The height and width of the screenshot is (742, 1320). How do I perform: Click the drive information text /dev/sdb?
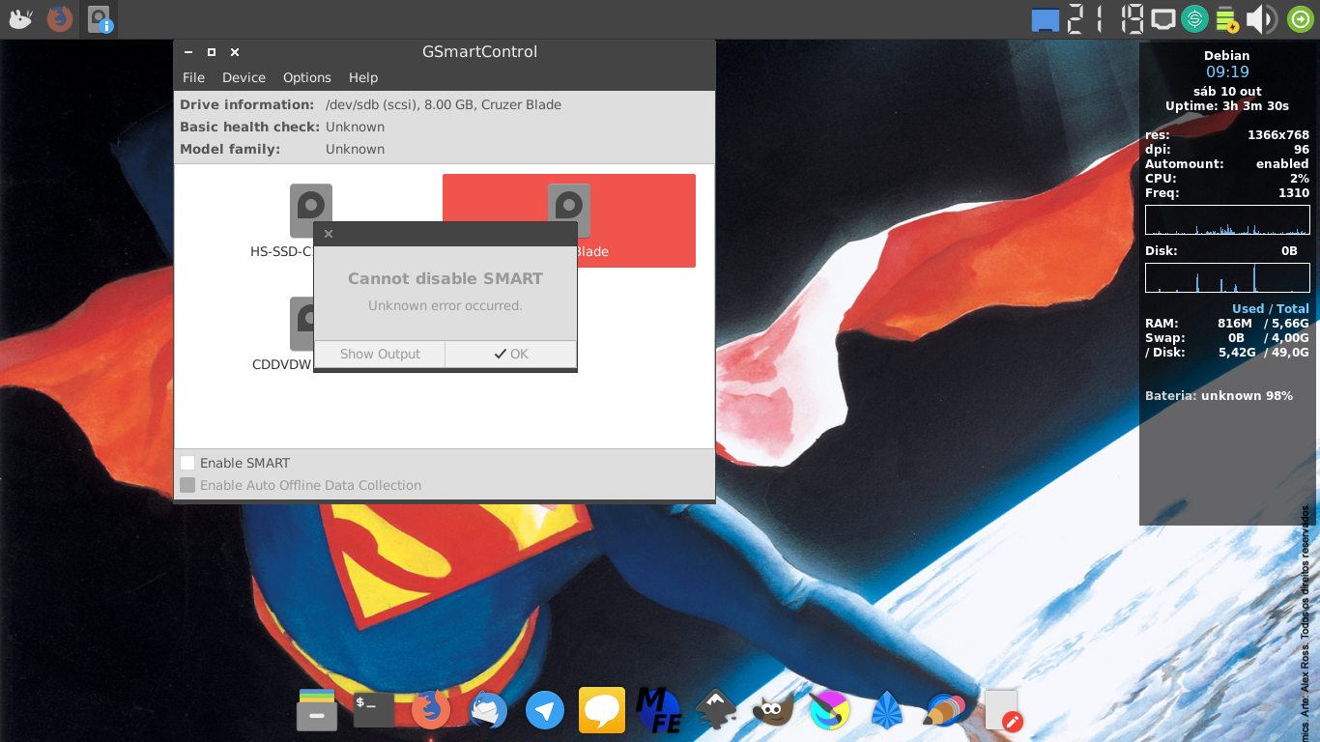pyautogui.click(x=444, y=104)
